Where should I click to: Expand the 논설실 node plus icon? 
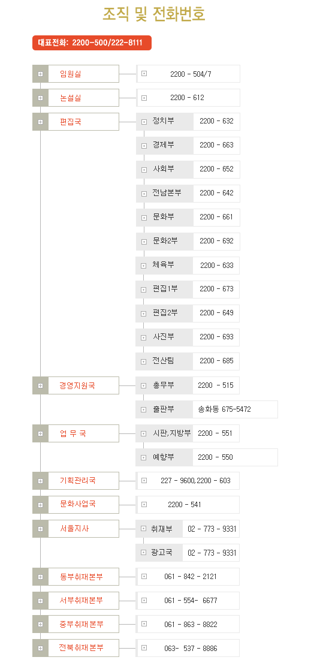[40, 98]
